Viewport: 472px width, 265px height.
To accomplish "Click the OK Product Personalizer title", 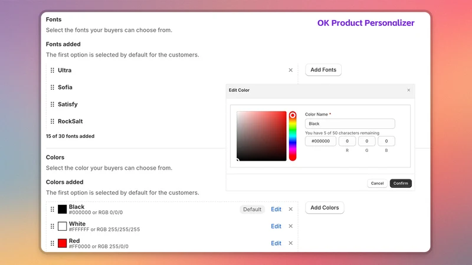I will pos(366,23).
